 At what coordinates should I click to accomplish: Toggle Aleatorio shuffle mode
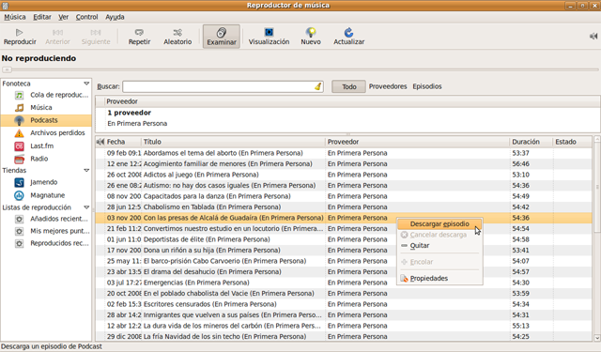pos(177,37)
